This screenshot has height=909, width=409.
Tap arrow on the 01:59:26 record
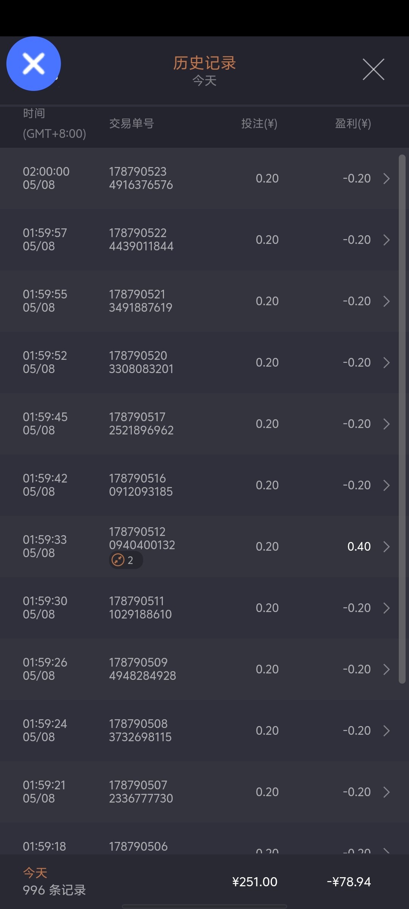click(x=386, y=669)
